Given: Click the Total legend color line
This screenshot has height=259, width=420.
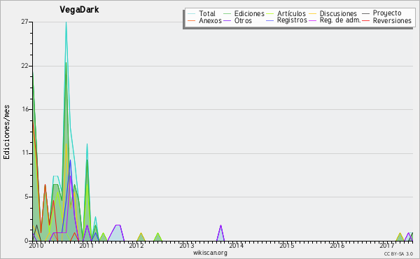Looking at the screenshot, I should (191, 13).
